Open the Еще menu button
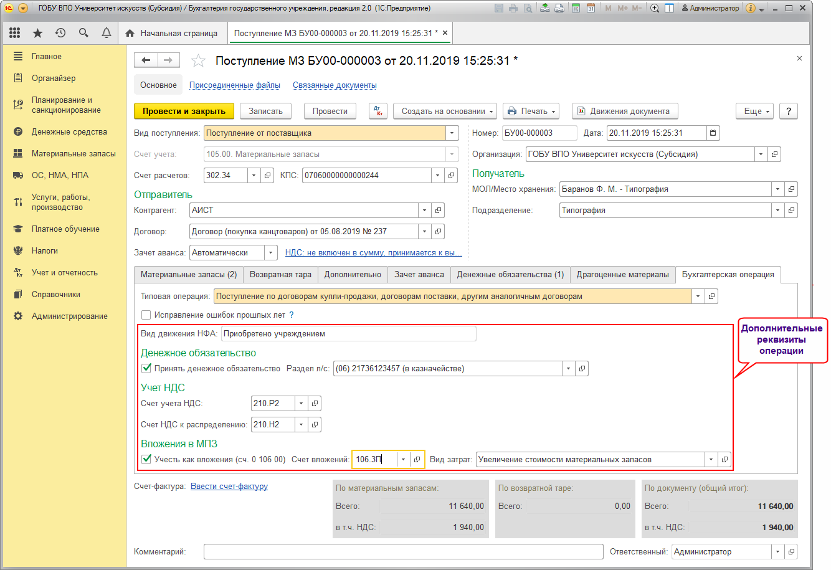Screen dimensions: 831x570 pos(755,111)
